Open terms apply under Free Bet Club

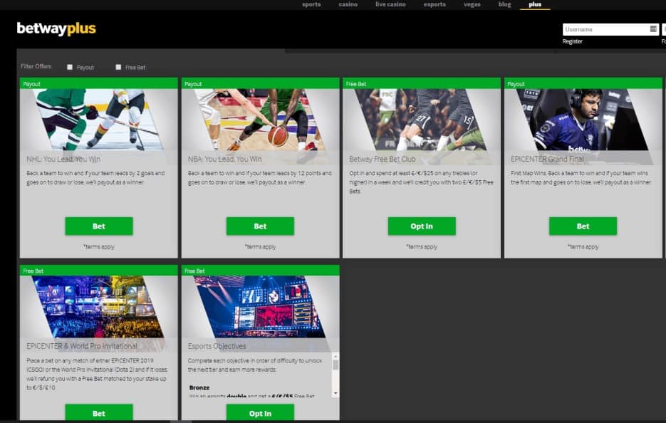[x=422, y=246]
